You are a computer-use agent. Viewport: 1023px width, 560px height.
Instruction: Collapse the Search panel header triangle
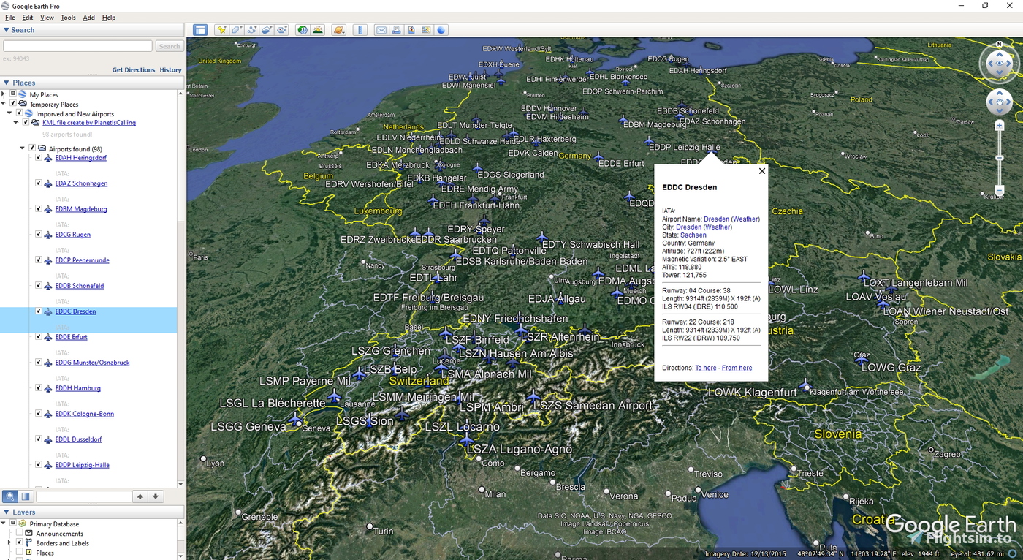(x=7, y=30)
